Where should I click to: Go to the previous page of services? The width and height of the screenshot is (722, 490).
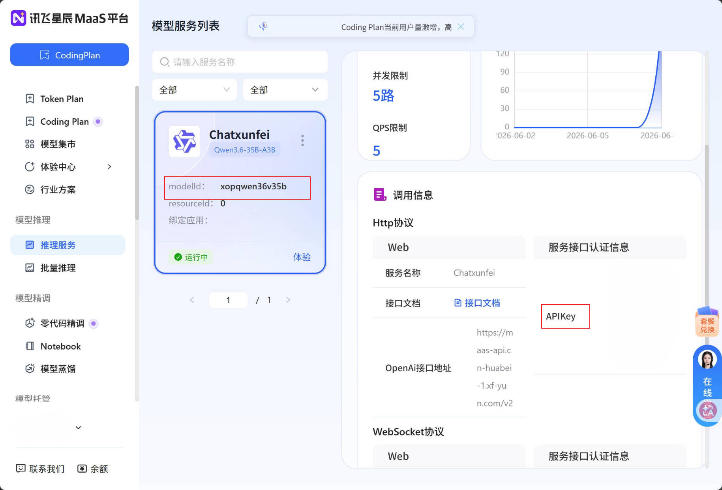(x=192, y=300)
